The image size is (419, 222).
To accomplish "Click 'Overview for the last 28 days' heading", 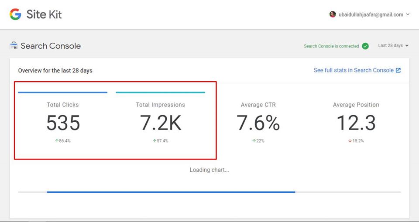I will point(55,71).
